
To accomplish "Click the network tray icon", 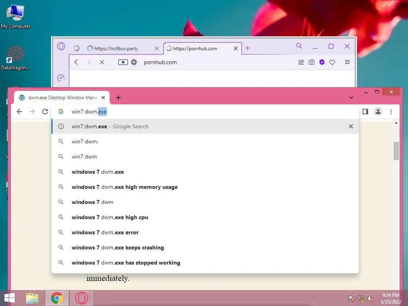I will click(361, 298).
